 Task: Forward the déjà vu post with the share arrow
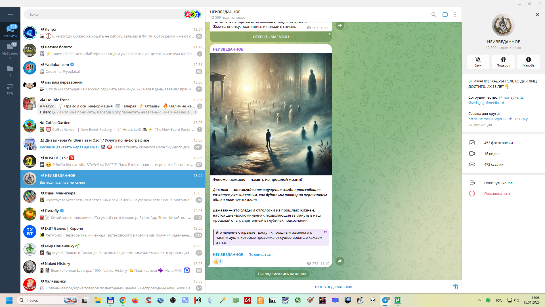pyautogui.click(x=340, y=261)
